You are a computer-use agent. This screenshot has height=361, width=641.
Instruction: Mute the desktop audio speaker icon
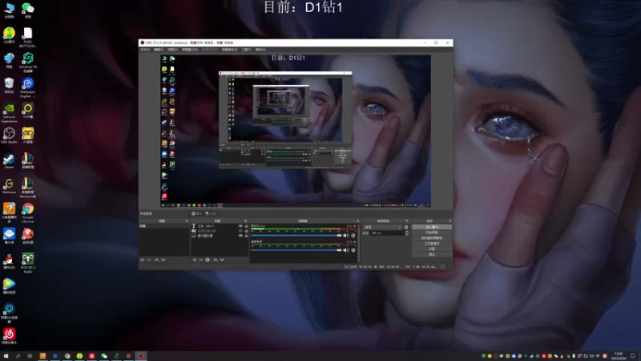click(x=346, y=250)
